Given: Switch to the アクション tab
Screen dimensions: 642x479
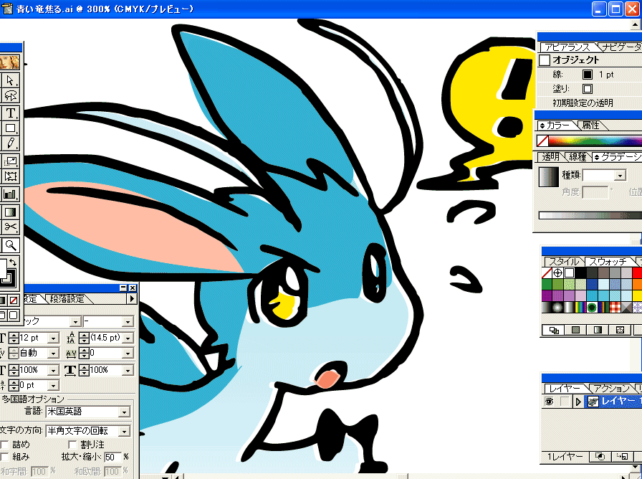Looking at the screenshot, I should [x=611, y=388].
